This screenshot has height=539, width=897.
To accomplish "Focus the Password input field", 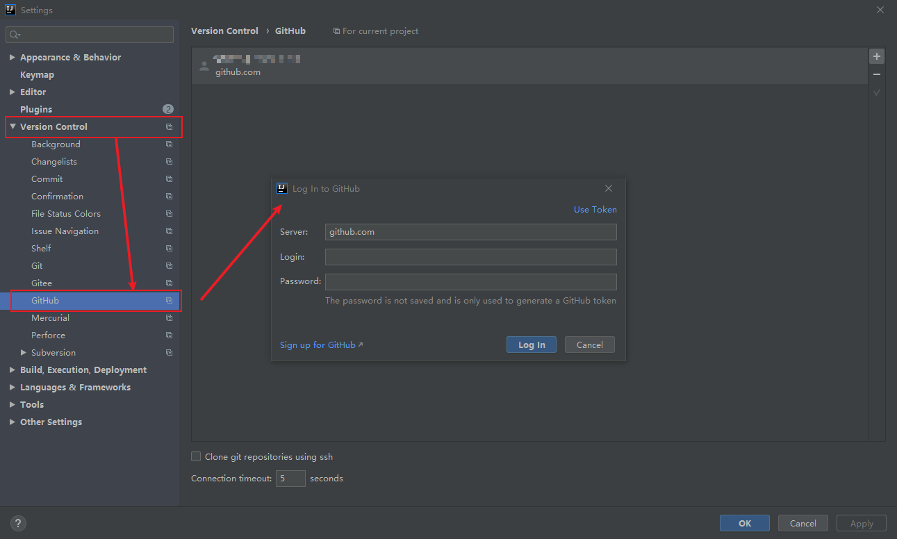I will tap(471, 282).
